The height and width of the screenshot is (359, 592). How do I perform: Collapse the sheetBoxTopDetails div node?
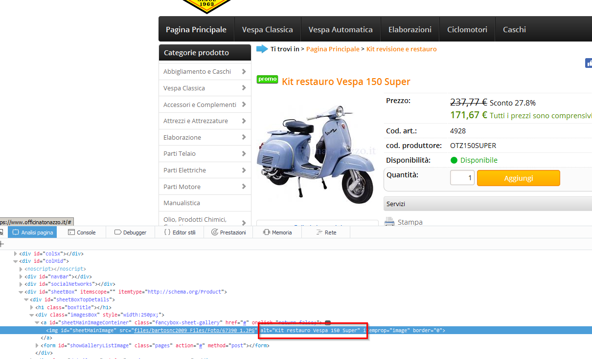(26, 299)
